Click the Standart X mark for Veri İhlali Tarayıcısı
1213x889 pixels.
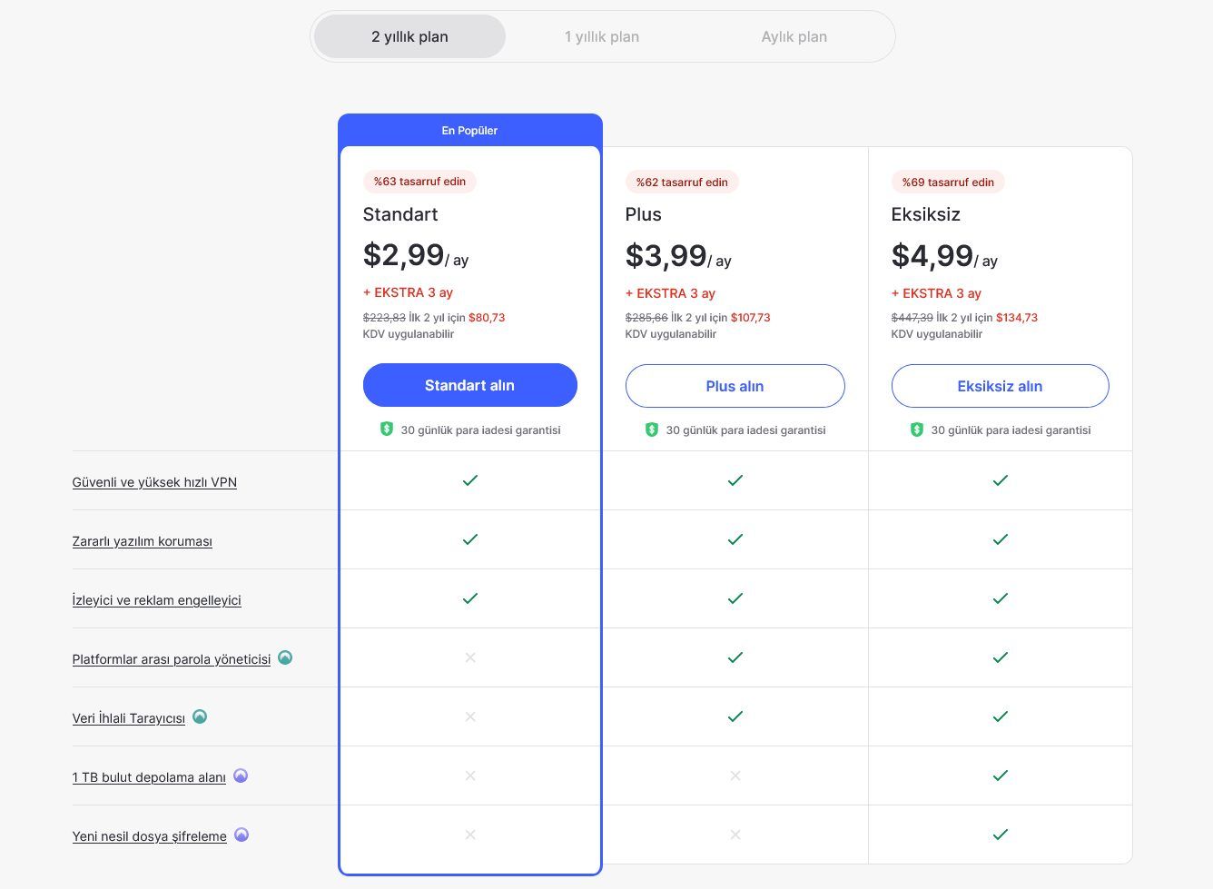tap(470, 716)
